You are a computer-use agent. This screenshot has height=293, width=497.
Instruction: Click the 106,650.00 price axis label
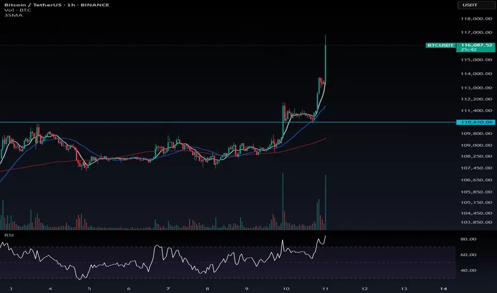click(476, 180)
